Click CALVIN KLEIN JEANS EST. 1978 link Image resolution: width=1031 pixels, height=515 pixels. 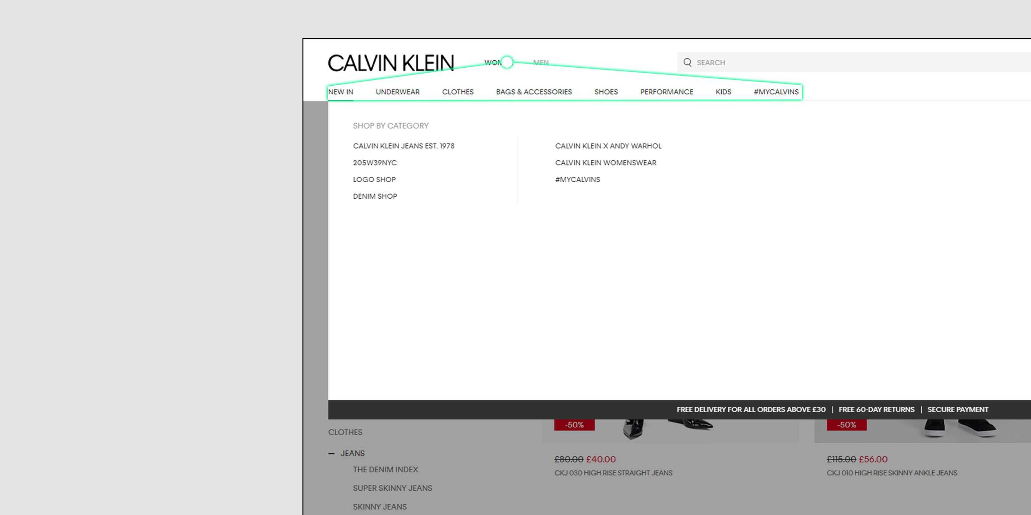pyautogui.click(x=403, y=145)
